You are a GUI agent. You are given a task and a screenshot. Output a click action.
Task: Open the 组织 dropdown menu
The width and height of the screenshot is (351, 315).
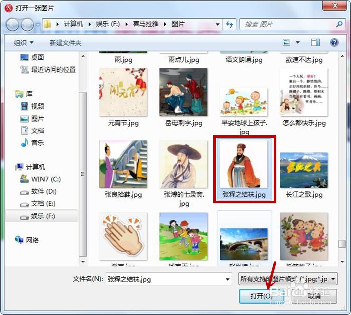(x=23, y=43)
